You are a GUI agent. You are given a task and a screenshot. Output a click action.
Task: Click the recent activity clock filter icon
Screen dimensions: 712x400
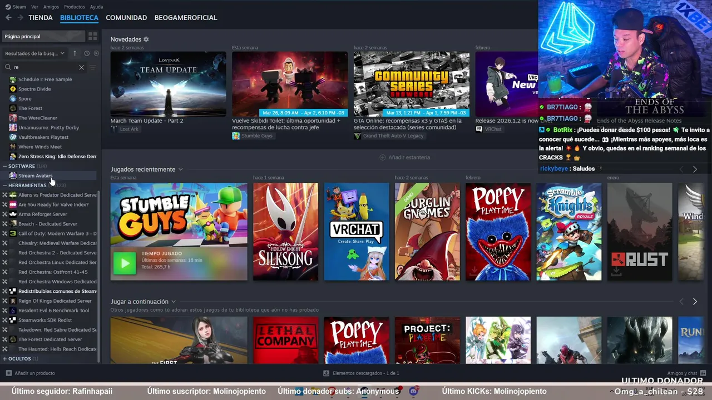pos(87,53)
